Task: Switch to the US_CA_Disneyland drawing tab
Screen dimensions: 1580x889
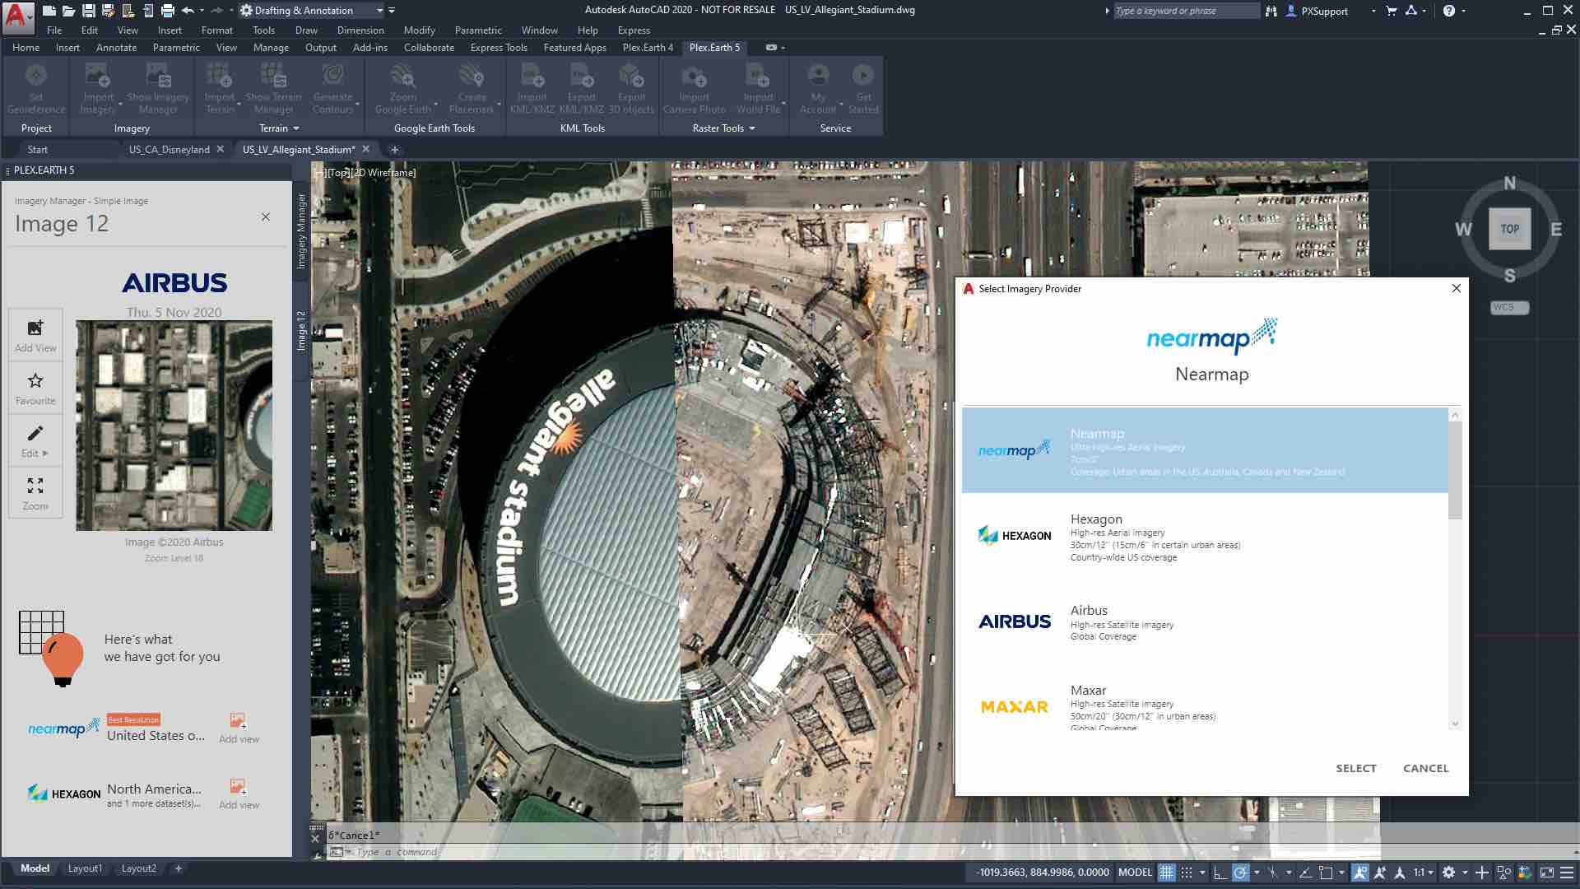Action: point(169,149)
